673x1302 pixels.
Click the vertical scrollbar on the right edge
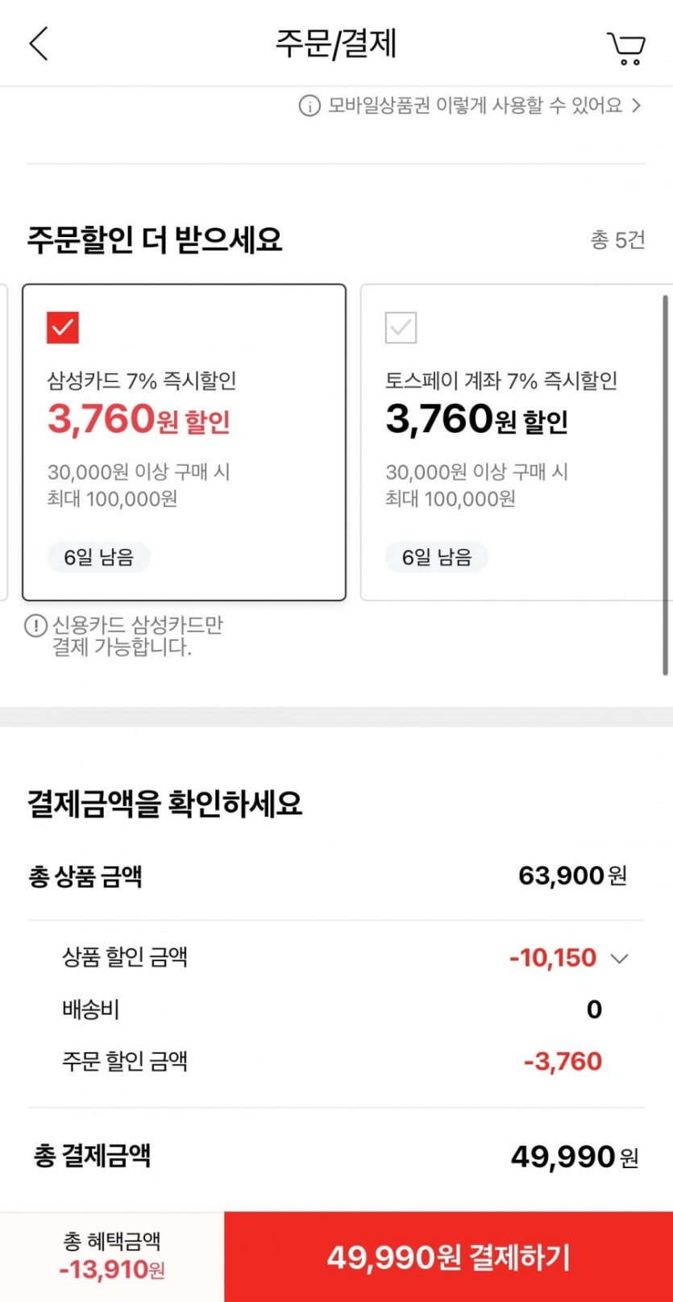(x=666, y=484)
